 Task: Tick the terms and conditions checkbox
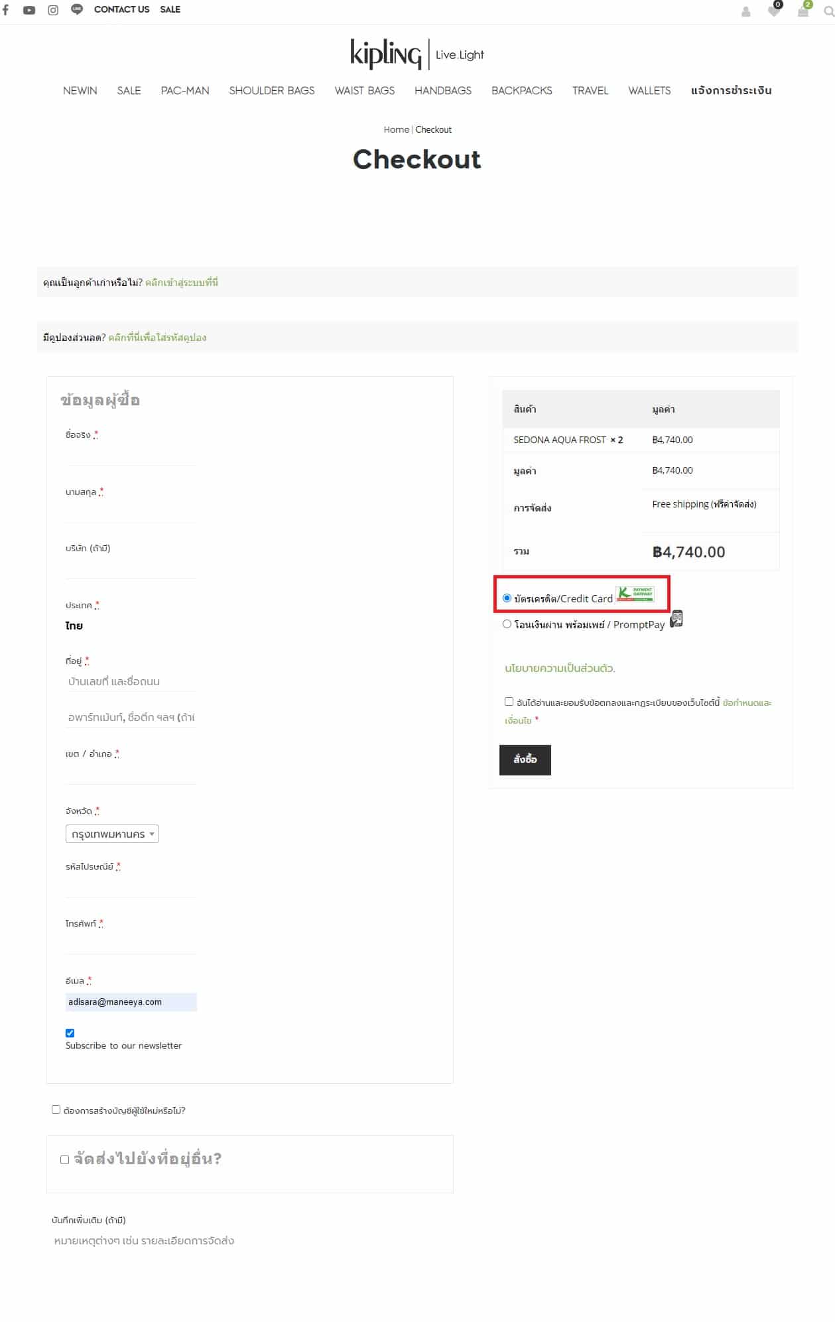click(509, 701)
